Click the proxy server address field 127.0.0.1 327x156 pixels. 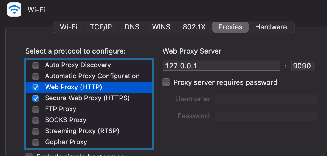[221, 66]
